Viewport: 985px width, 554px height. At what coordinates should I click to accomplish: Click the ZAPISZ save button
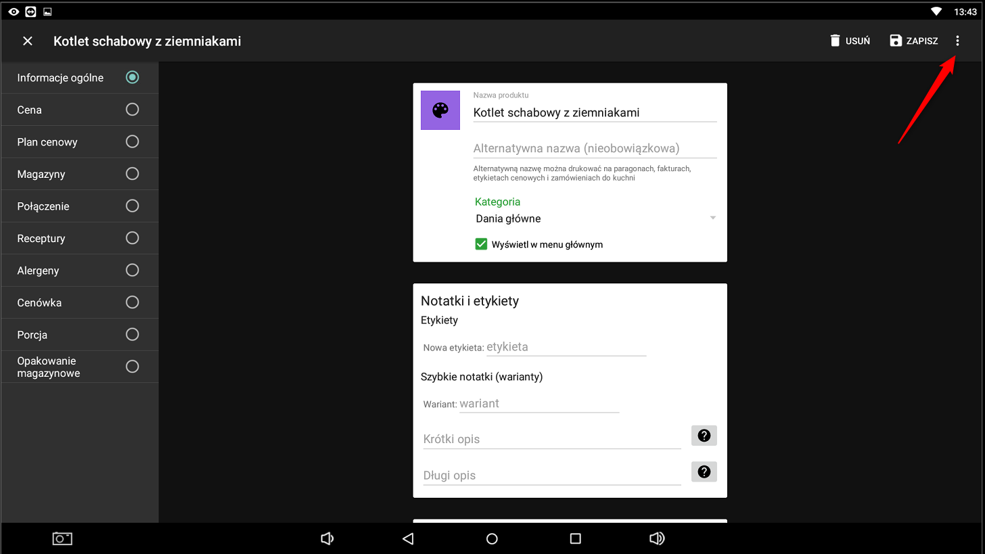[x=913, y=41]
